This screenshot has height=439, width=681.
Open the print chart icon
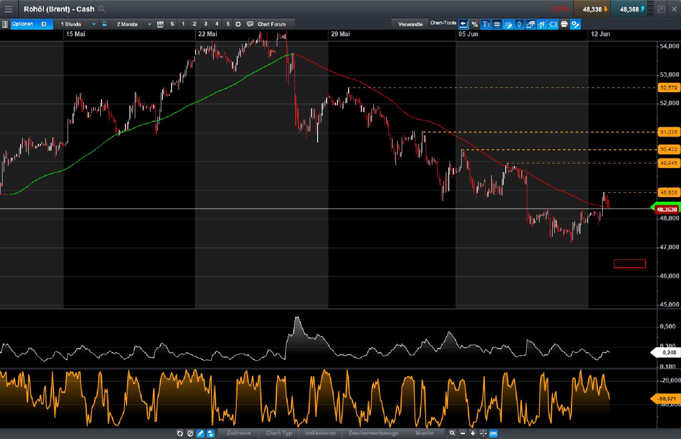click(565, 24)
